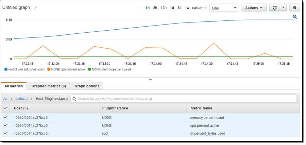Click the refresh graph icon
Image resolution: width=306 pixels, height=145 pixels.
(274, 8)
